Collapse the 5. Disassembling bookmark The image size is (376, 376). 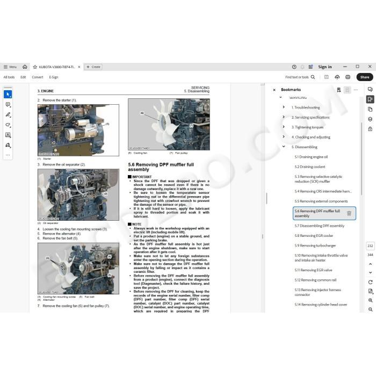pyautogui.click(x=284, y=147)
